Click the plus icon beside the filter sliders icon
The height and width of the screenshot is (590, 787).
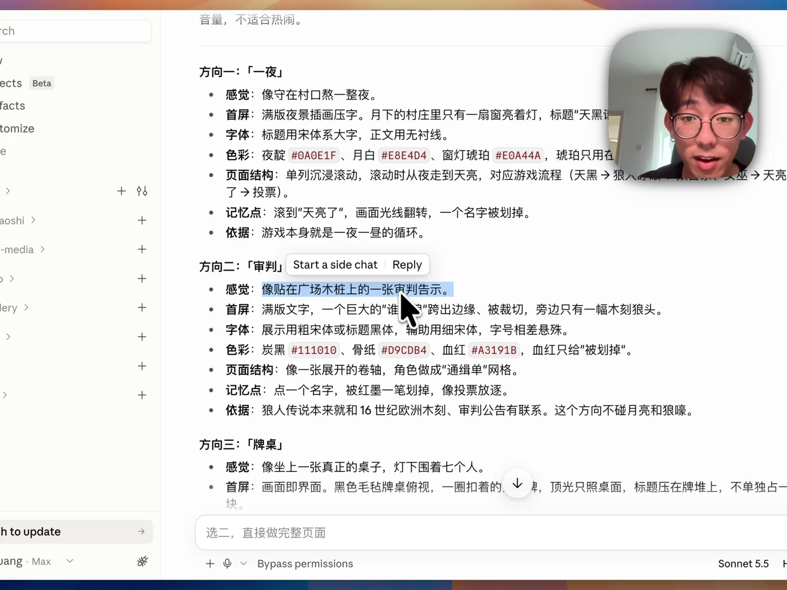tap(121, 191)
